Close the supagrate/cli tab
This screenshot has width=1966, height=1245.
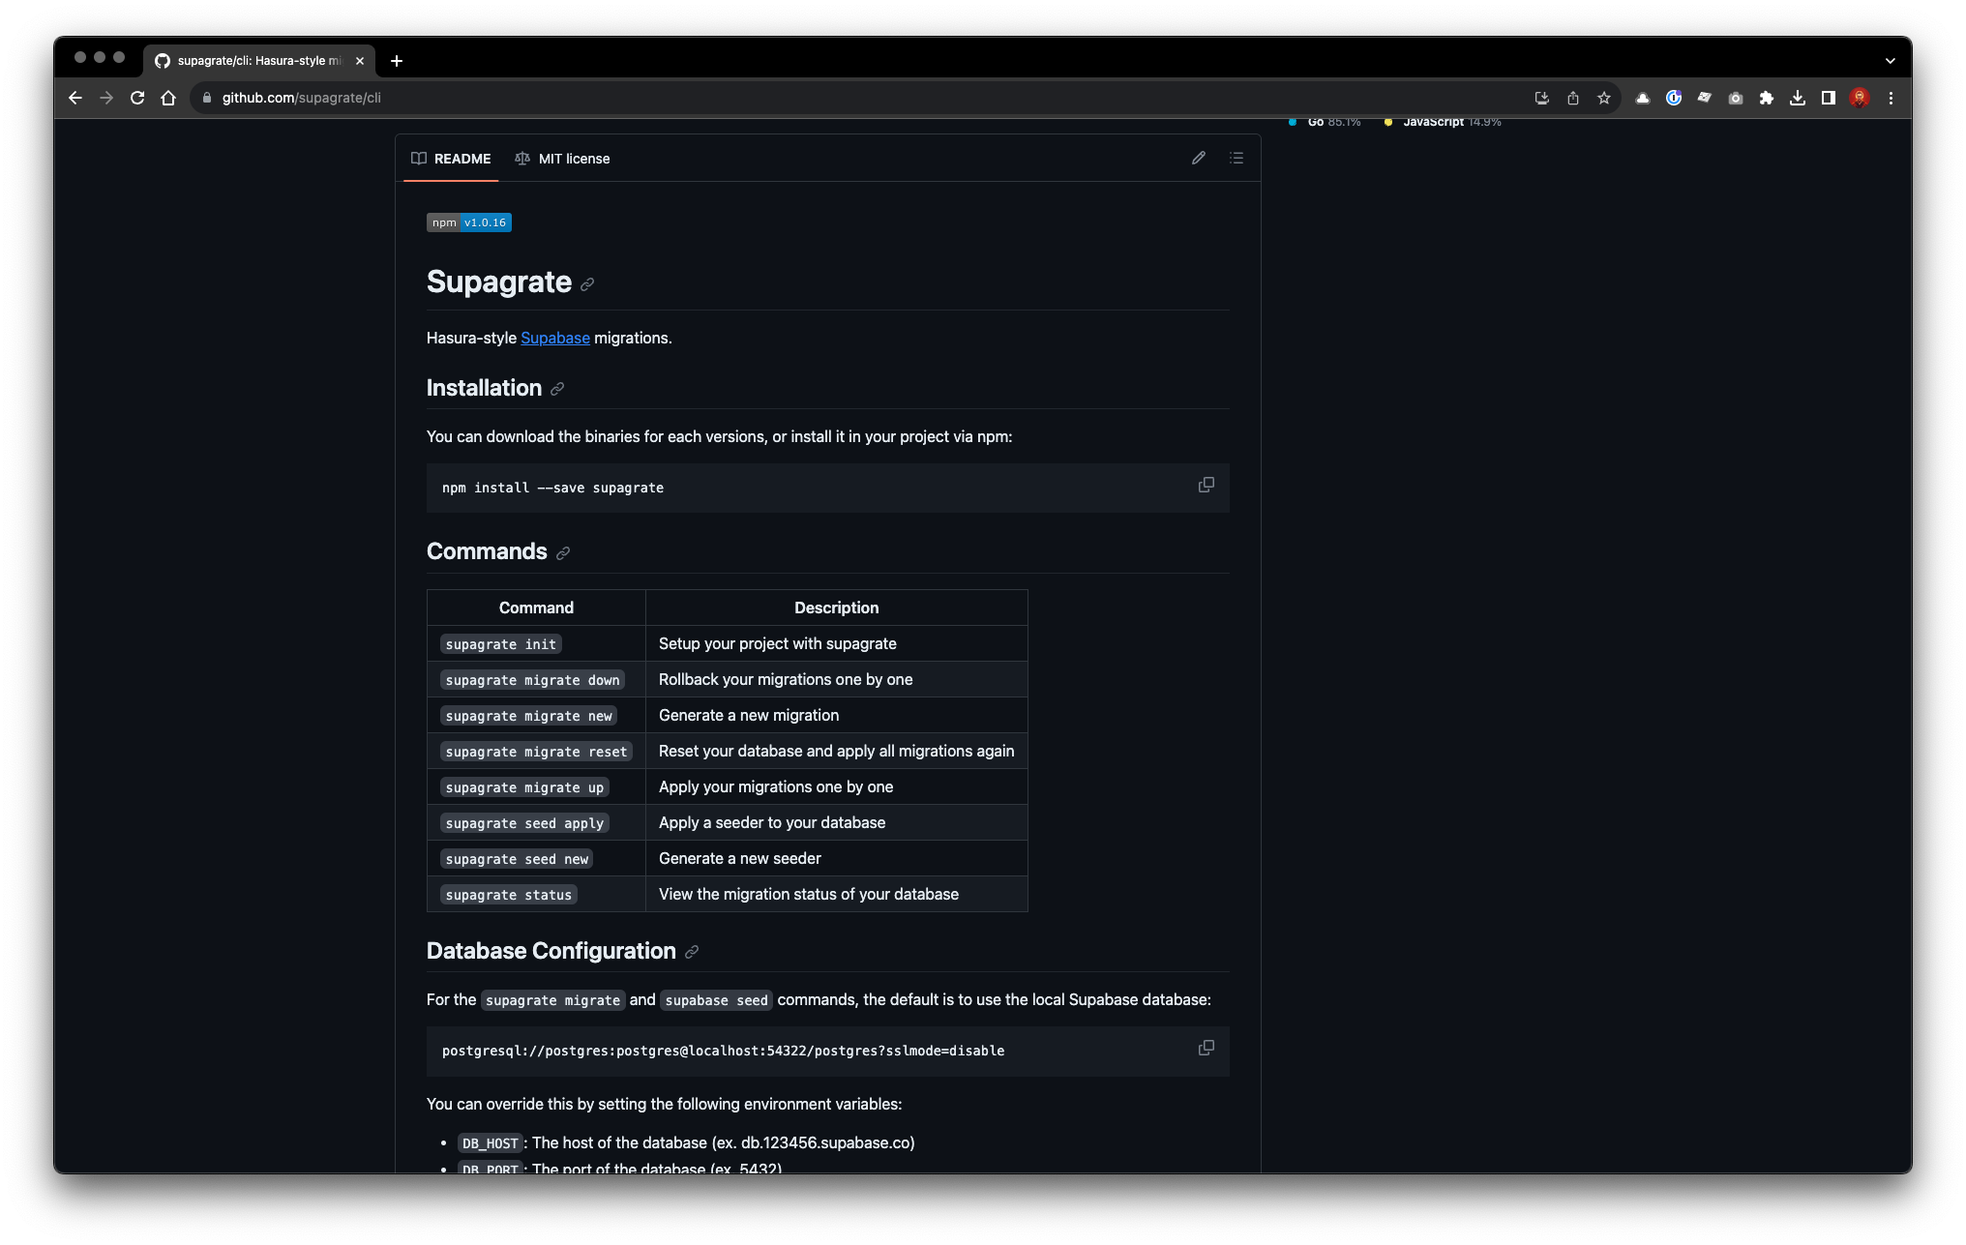360,61
